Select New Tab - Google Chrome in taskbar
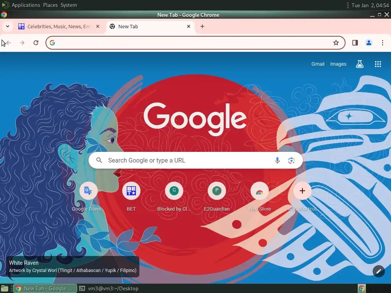391x293 pixels. (x=45, y=288)
